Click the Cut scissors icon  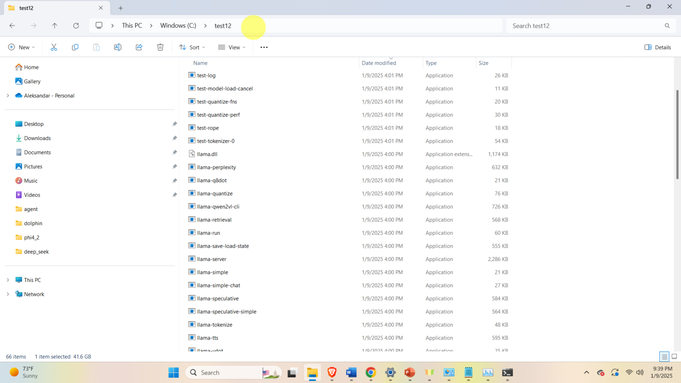pyautogui.click(x=54, y=47)
